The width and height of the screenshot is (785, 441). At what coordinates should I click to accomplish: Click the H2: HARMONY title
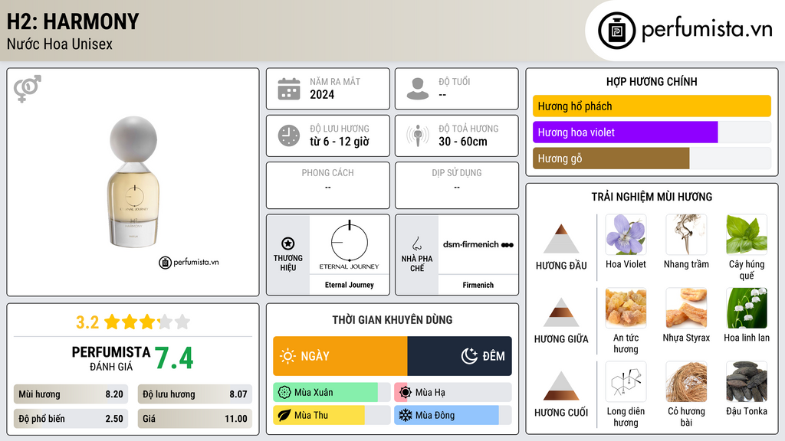point(73,22)
